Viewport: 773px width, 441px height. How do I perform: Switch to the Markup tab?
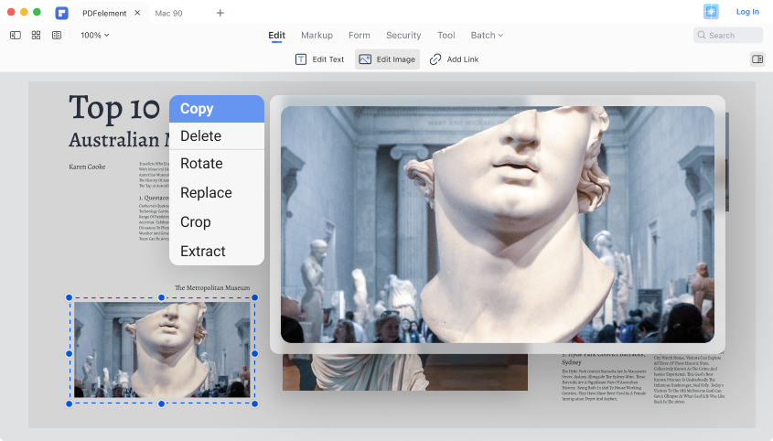(x=317, y=35)
